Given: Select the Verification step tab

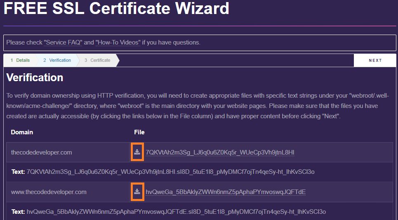Looking at the screenshot, I should tap(57, 60).
